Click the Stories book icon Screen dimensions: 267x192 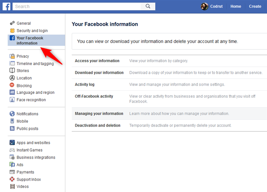point(12,70)
